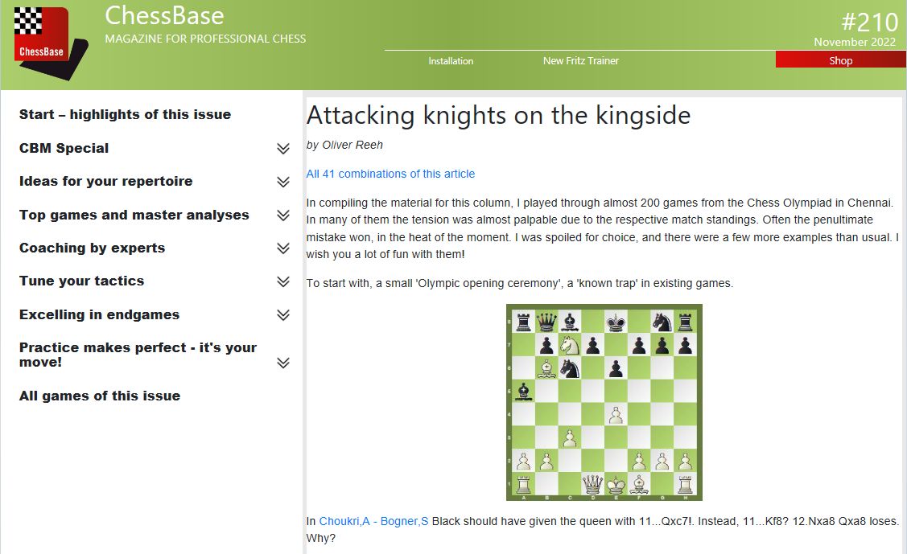Open the Coaching by experts label
907x554 pixels.
[x=92, y=248]
